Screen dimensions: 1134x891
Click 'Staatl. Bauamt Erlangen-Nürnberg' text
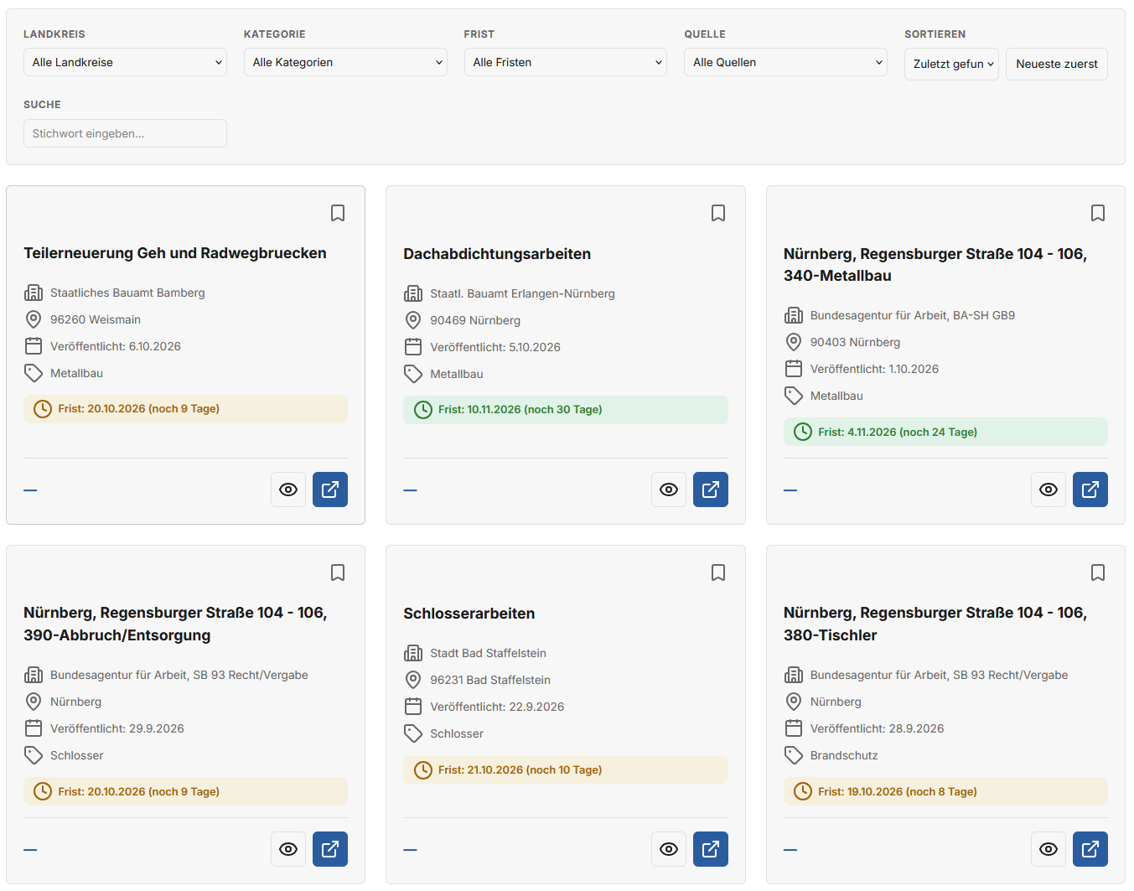[523, 293]
